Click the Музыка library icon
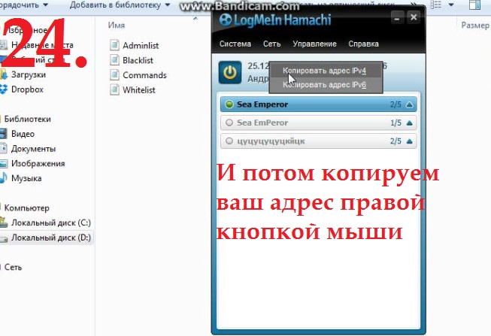The image size is (491, 336). pos(4,178)
